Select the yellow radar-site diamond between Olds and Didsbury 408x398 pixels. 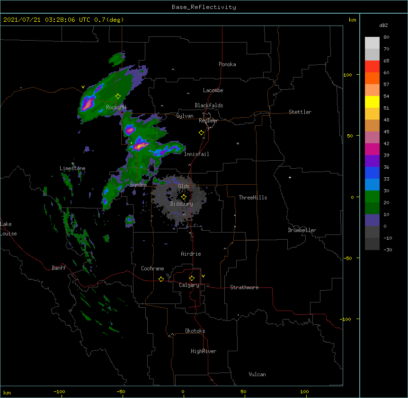(x=184, y=197)
